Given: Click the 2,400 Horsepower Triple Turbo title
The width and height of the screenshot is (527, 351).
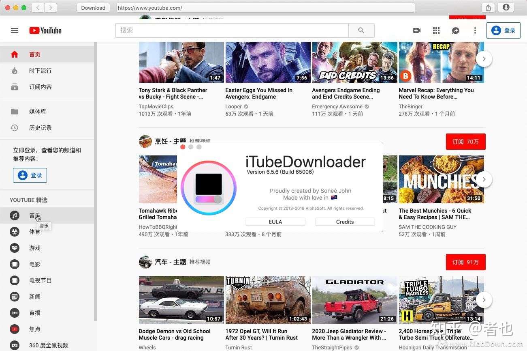Looking at the screenshot, I should point(437,334).
